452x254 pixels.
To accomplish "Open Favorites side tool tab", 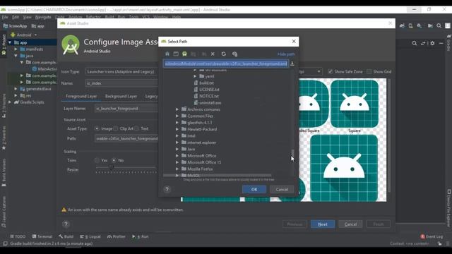I will pos(4,138).
